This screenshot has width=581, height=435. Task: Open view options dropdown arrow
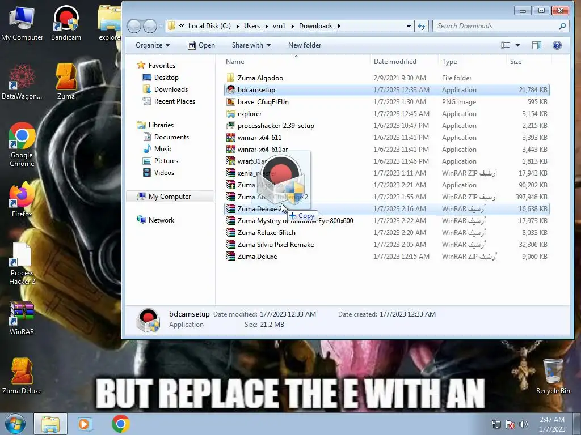click(x=517, y=45)
